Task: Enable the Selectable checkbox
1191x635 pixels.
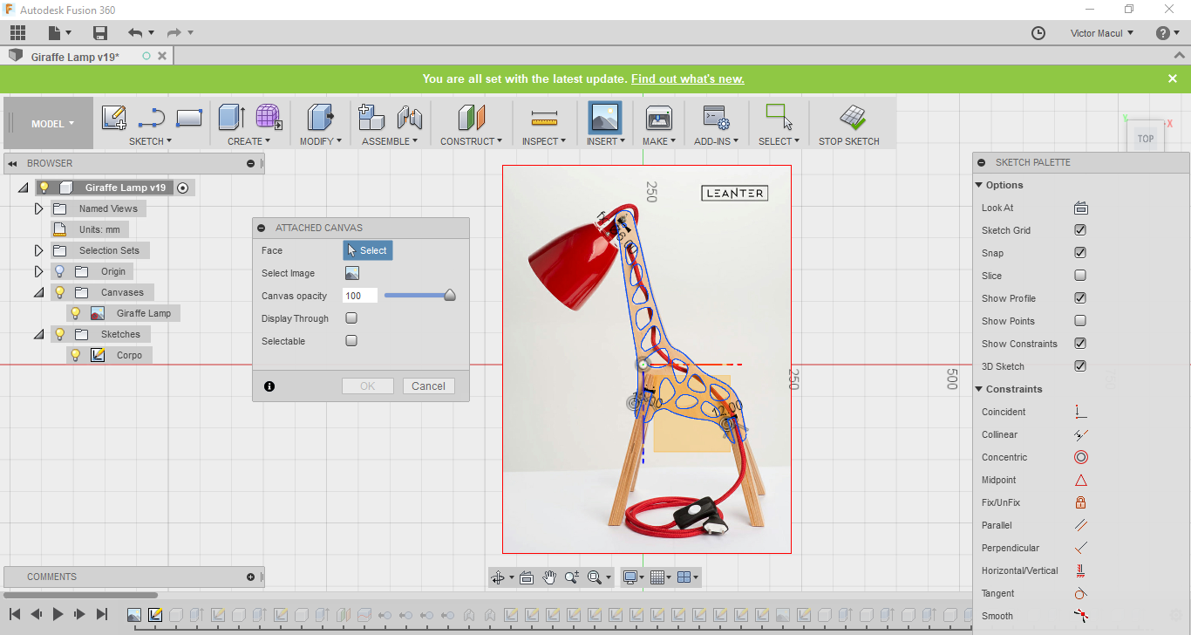Action: tap(351, 341)
